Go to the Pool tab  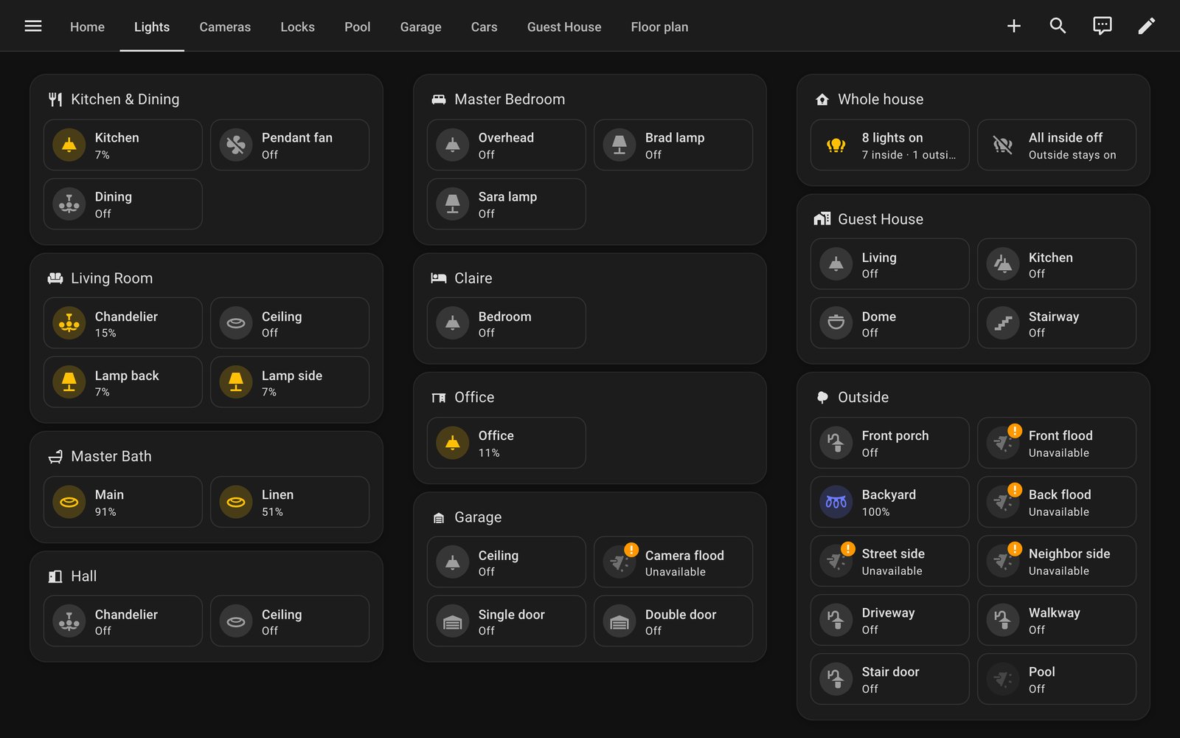point(357,27)
